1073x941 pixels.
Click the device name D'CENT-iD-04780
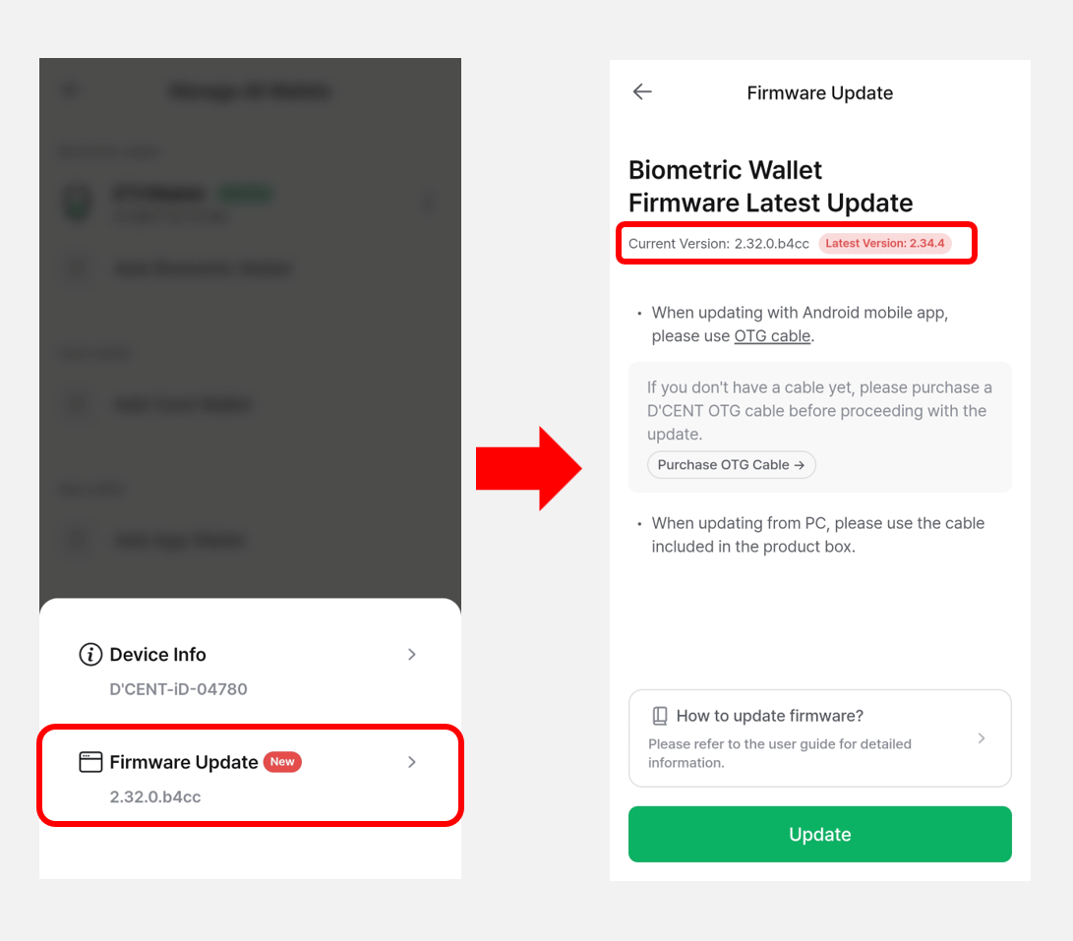[x=178, y=689]
